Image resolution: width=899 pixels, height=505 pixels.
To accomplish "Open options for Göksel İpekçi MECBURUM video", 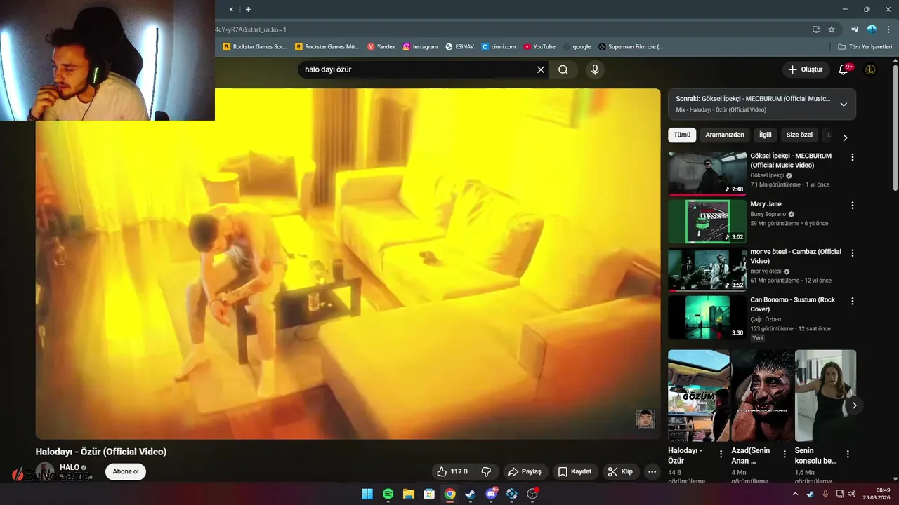I will 853,157.
